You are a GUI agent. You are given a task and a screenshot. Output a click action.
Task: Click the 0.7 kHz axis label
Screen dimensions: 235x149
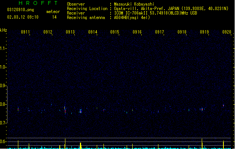click(3, 123)
